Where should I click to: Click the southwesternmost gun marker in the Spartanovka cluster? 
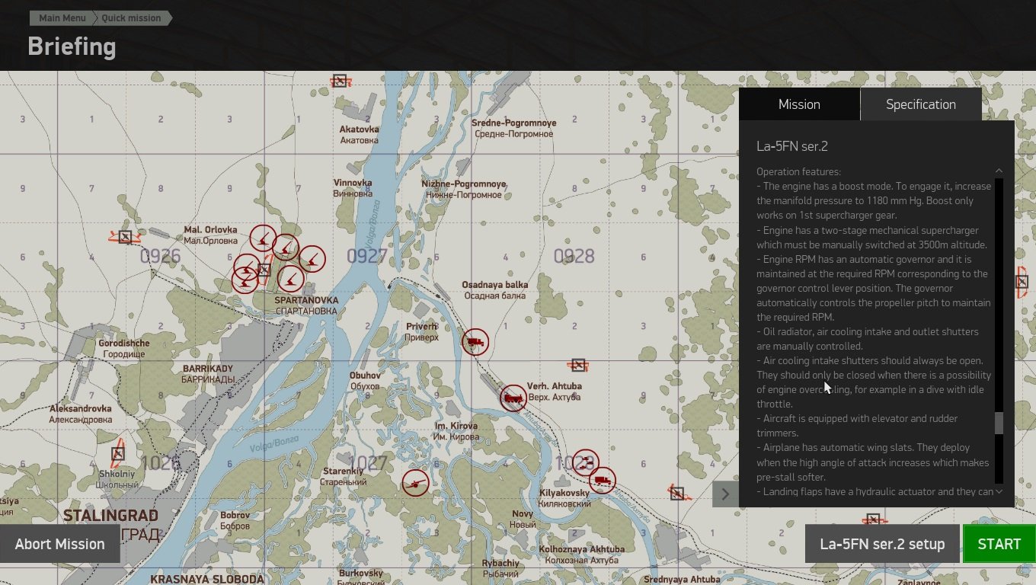(245, 280)
